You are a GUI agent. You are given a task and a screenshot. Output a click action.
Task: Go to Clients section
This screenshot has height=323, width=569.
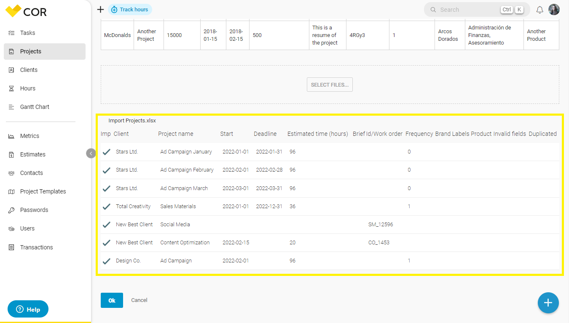point(29,70)
